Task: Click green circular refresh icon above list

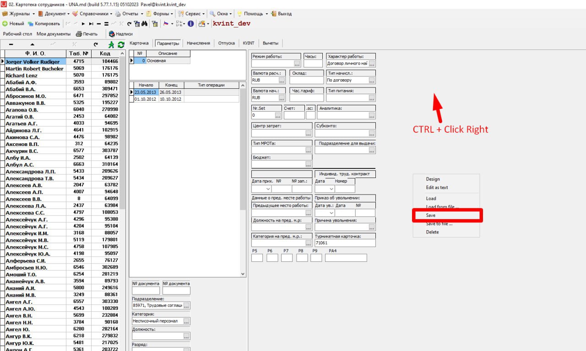Action: pyautogui.click(x=121, y=44)
